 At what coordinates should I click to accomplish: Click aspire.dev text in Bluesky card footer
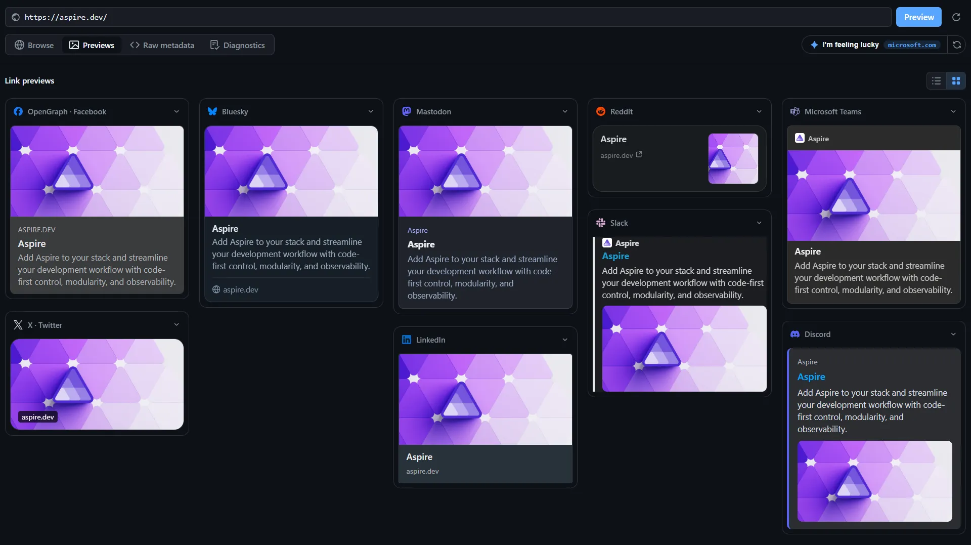pyautogui.click(x=241, y=289)
